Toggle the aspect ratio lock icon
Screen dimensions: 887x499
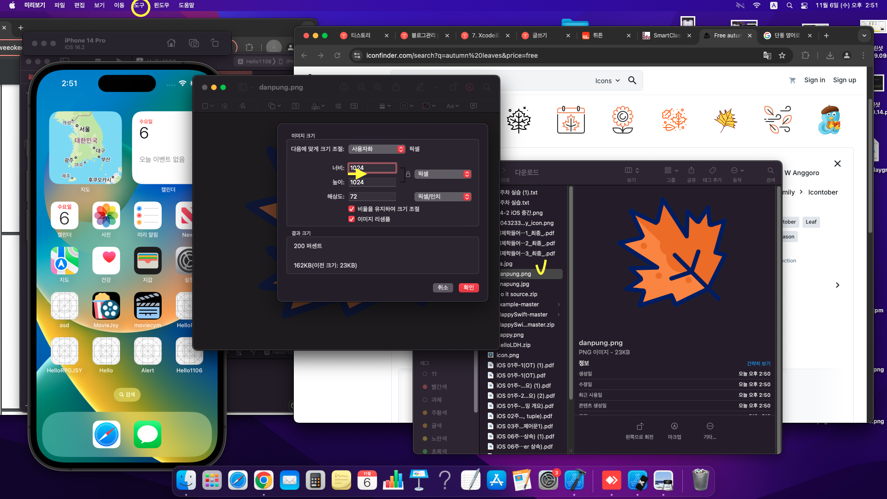point(408,174)
